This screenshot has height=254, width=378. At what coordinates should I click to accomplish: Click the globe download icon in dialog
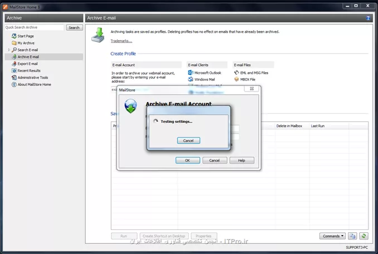pyautogui.click(x=130, y=106)
